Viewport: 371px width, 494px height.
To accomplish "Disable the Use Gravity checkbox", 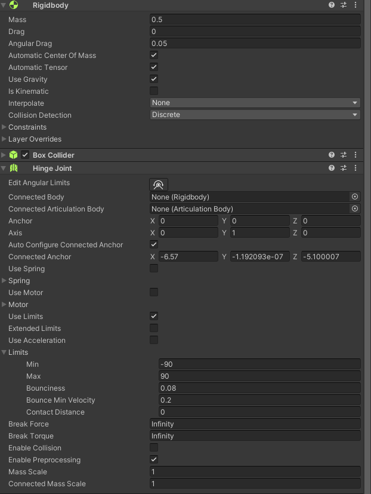I will click(154, 79).
